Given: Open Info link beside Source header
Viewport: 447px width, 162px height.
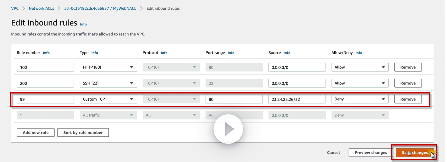Looking at the screenshot, I should [x=287, y=53].
